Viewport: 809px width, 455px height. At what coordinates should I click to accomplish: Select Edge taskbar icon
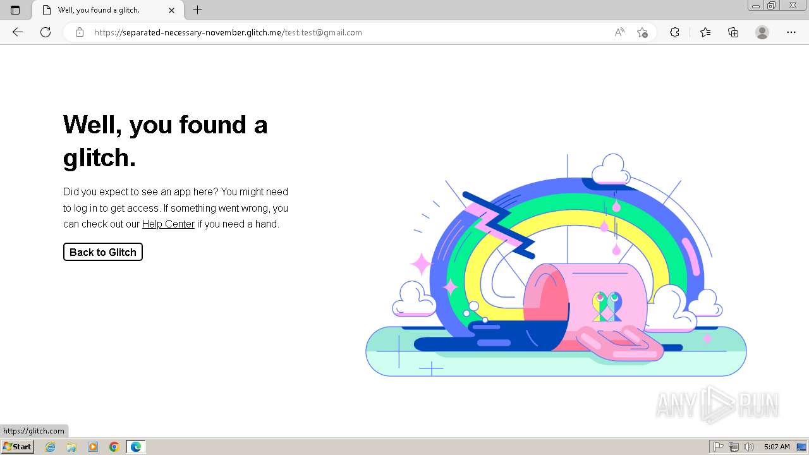136,447
